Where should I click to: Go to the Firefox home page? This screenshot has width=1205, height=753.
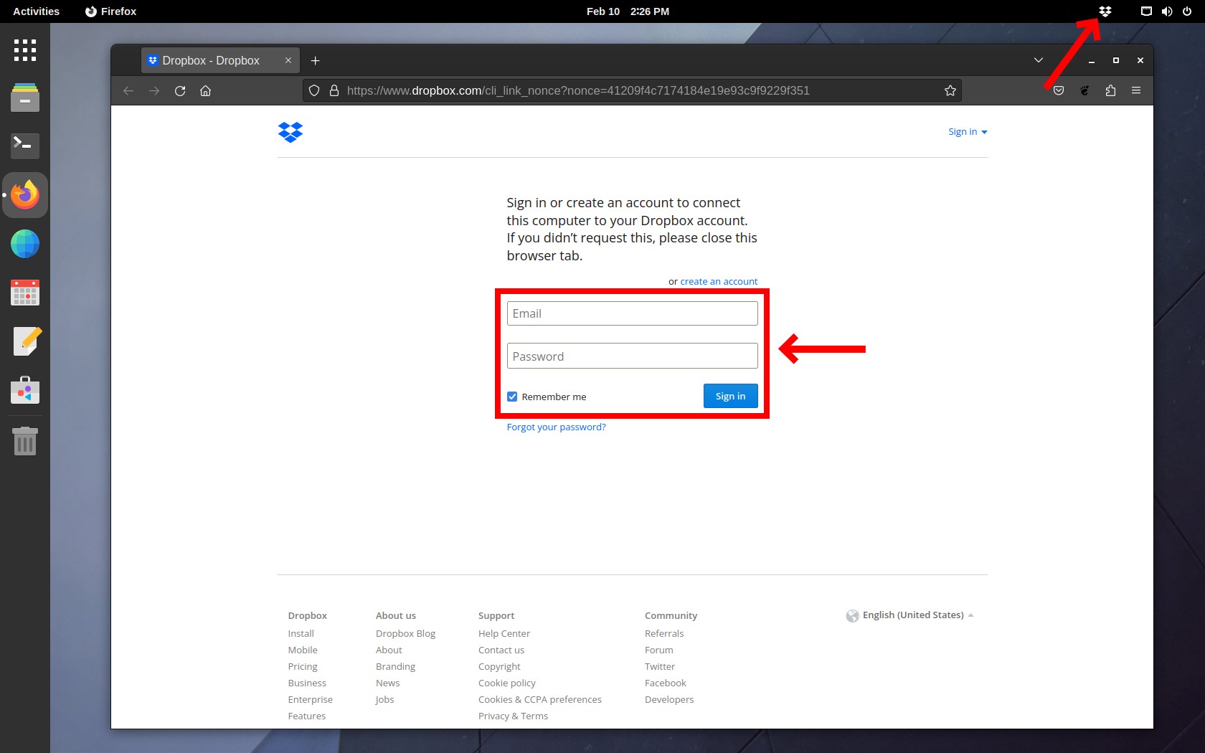206,91
